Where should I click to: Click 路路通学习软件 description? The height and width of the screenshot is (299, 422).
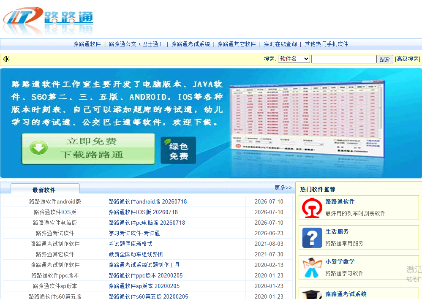(x=344, y=273)
